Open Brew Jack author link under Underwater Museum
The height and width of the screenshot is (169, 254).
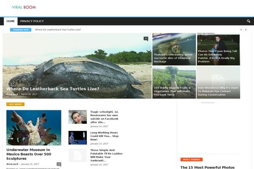[x=12, y=164]
